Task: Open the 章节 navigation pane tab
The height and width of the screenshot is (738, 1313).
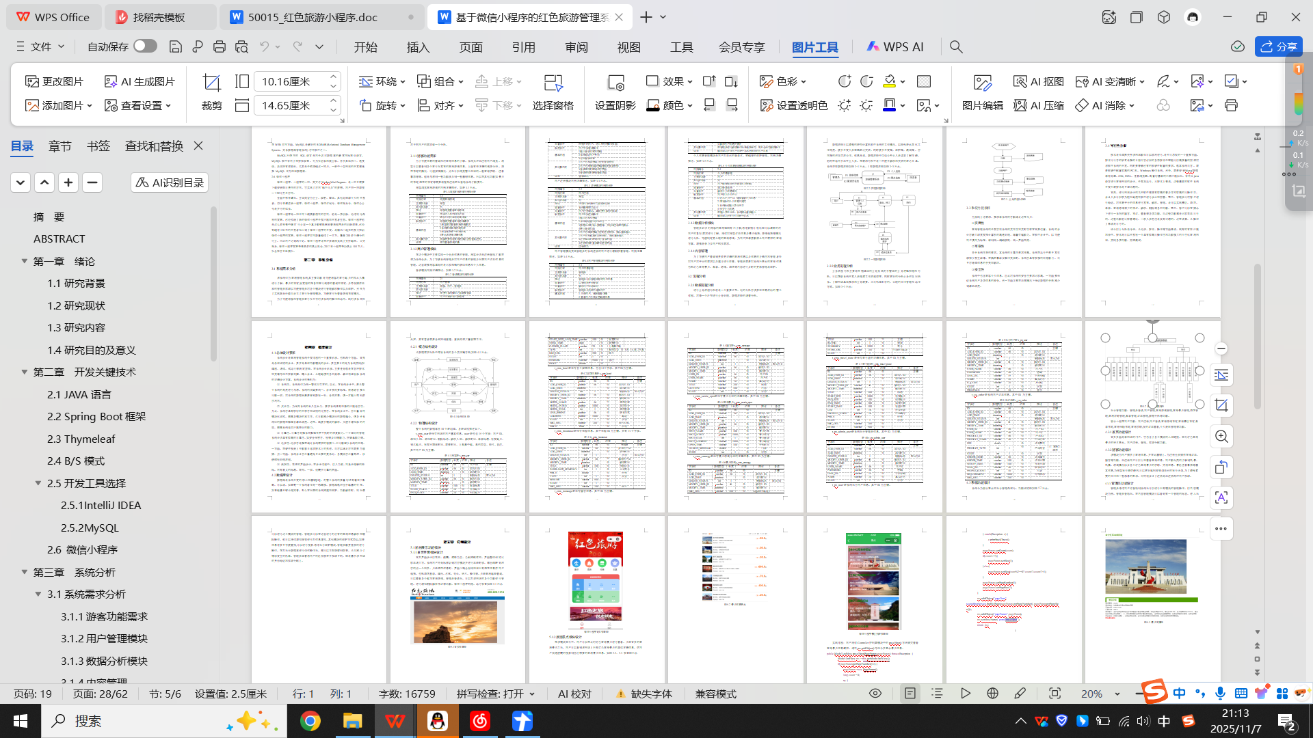Action: (59, 146)
